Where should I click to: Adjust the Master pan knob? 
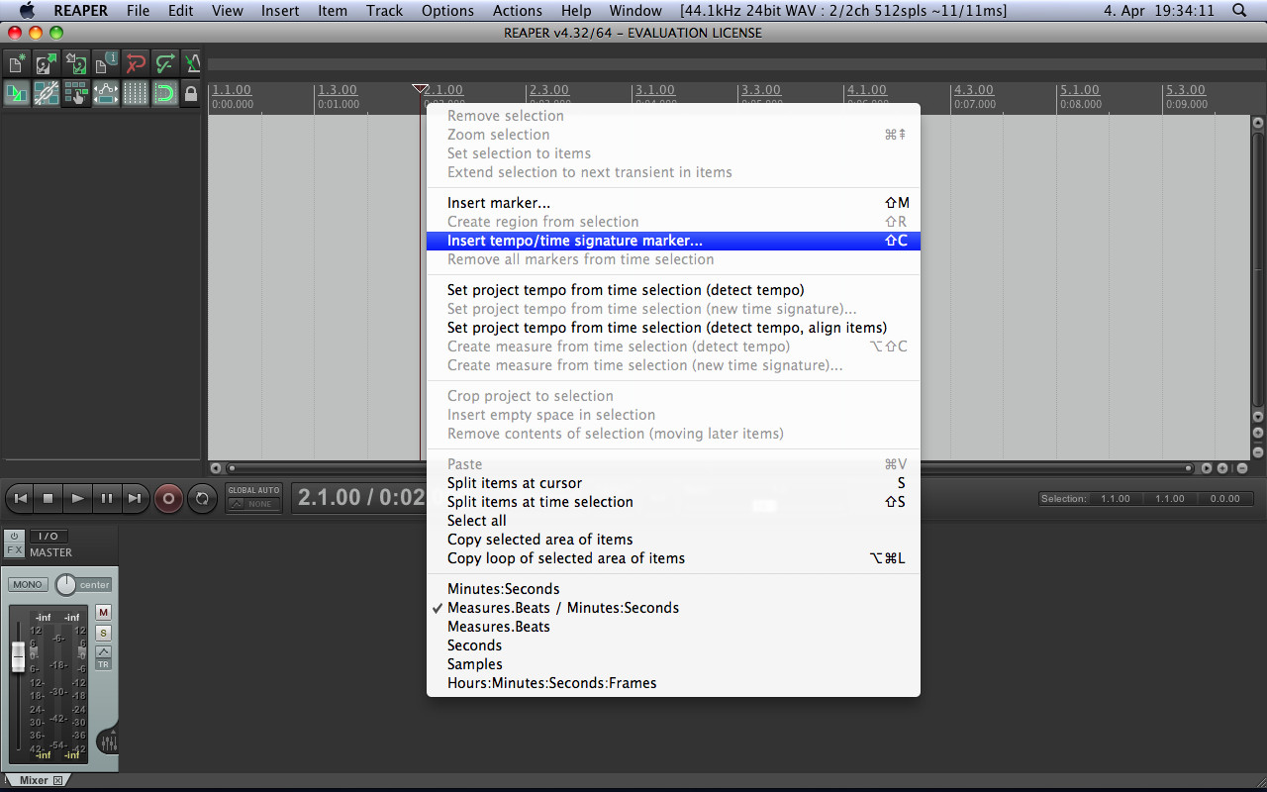pyautogui.click(x=65, y=584)
